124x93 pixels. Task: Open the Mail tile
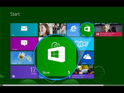click(x=24, y=30)
